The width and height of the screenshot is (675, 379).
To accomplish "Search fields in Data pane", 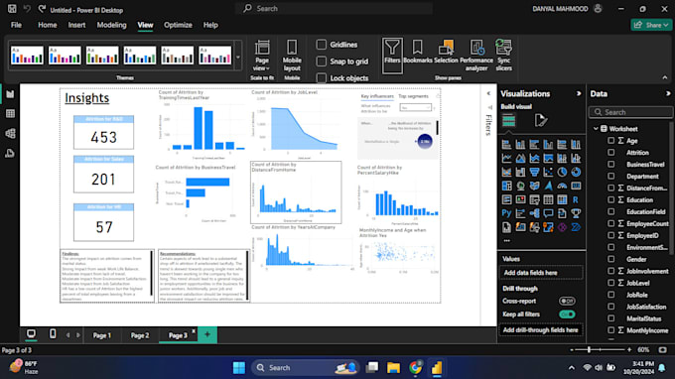I will coord(630,112).
